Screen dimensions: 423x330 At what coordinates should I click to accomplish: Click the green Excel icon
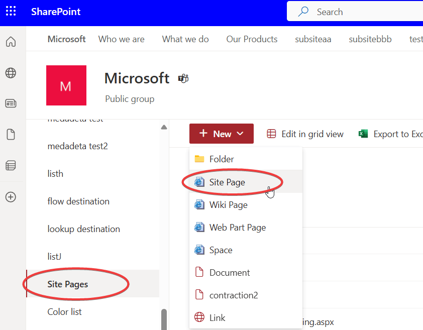click(x=363, y=134)
